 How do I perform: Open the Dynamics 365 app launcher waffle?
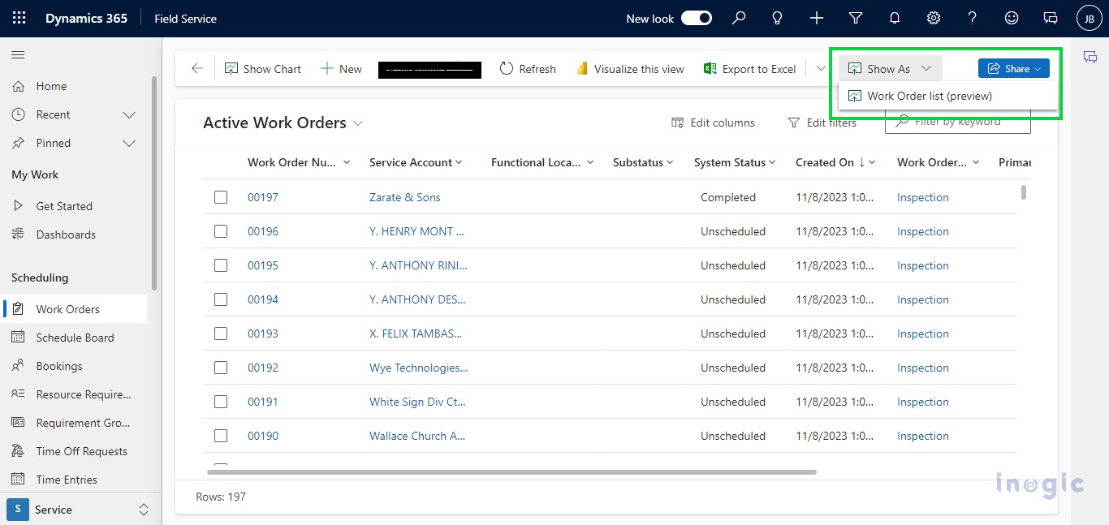point(18,18)
